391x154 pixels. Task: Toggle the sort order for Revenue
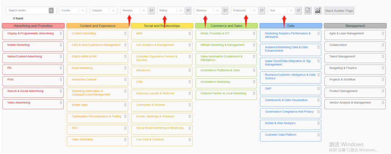click(x=225, y=10)
